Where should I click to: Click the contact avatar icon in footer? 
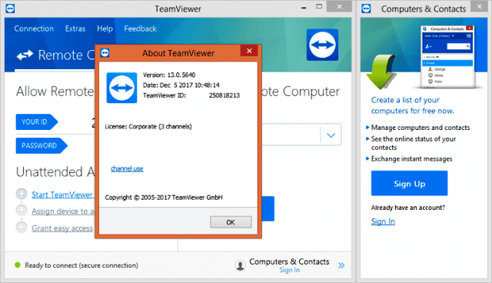(240, 265)
